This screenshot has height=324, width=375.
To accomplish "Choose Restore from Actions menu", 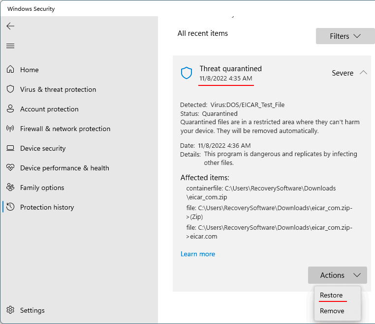I will tap(331, 295).
